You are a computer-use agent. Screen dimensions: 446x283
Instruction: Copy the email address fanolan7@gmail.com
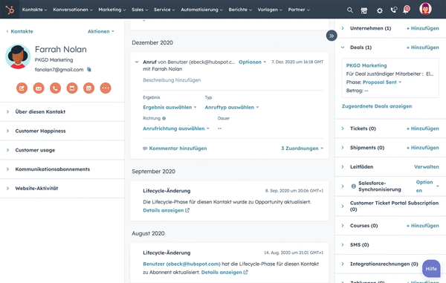click(89, 69)
